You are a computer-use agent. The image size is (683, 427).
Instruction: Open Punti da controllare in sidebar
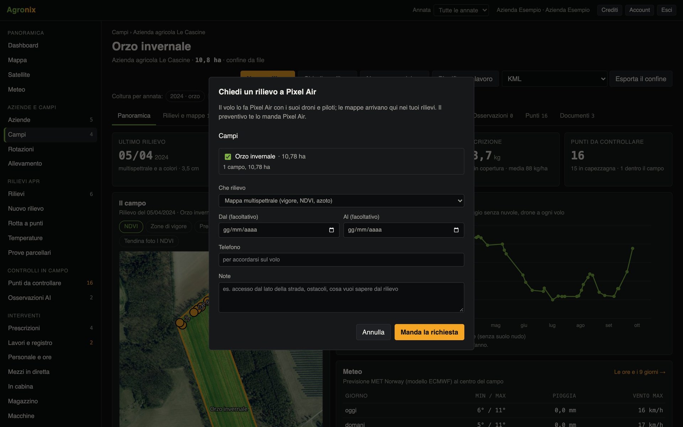(x=50, y=283)
